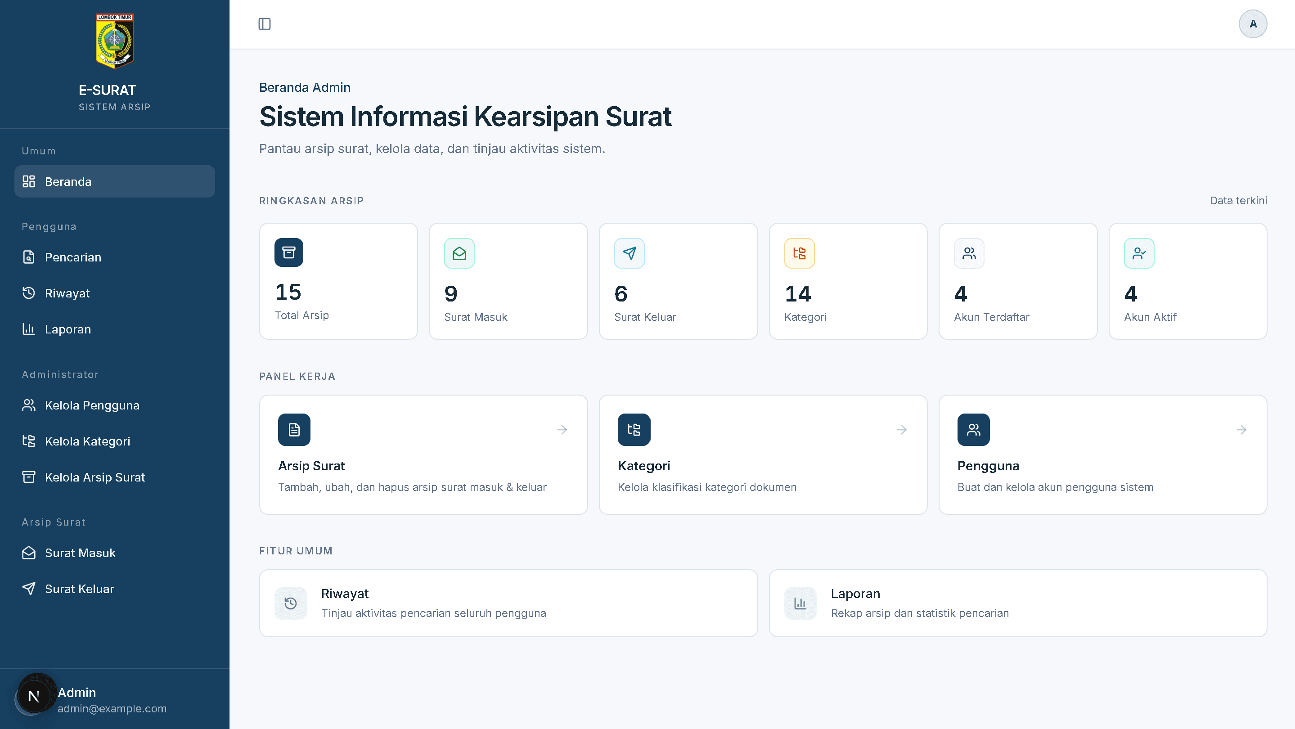This screenshot has height=729, width=1295.
Task: Open the user avatar A menu
Action: [x=1253, y=24]
